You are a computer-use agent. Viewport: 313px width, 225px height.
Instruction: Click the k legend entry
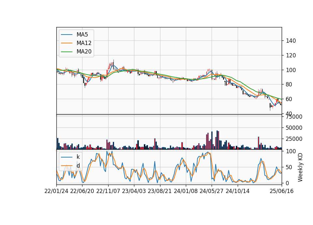point(70,157)
